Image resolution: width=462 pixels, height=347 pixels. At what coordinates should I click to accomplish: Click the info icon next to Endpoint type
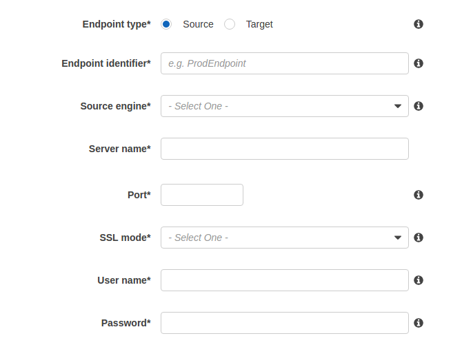coord(418,24)
